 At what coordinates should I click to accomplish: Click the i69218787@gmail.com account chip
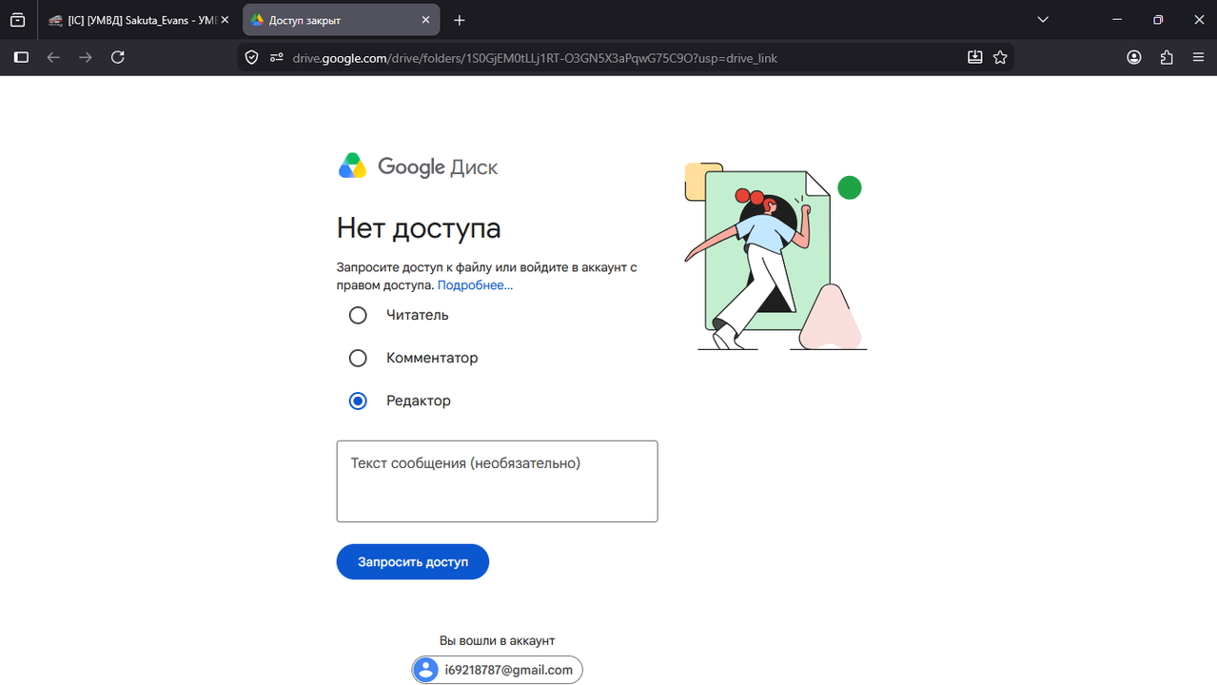tap(497, 670)
